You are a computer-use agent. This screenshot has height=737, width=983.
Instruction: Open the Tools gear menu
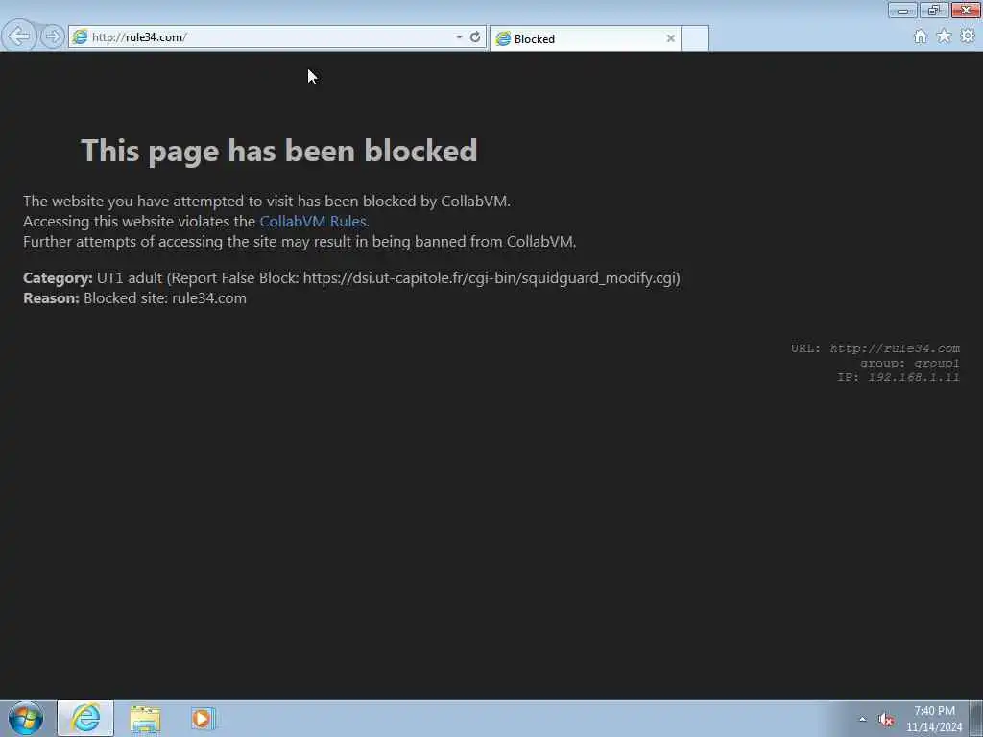pos(968,36)
